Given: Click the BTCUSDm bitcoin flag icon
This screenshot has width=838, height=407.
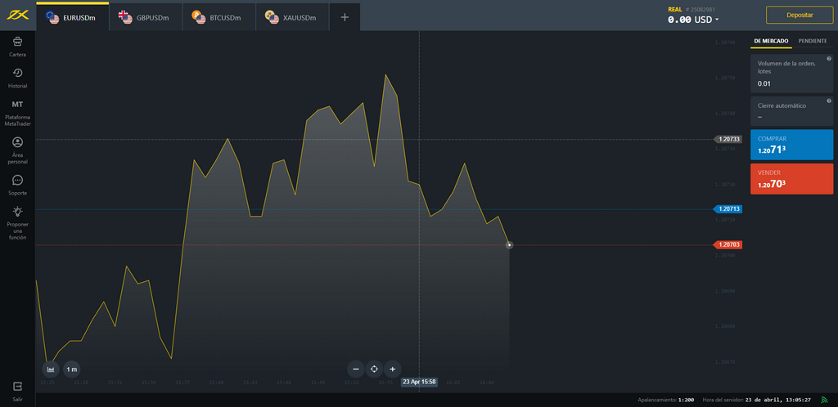Looking at the screenshot, I should pyautogui.click(x=199, y=17).
